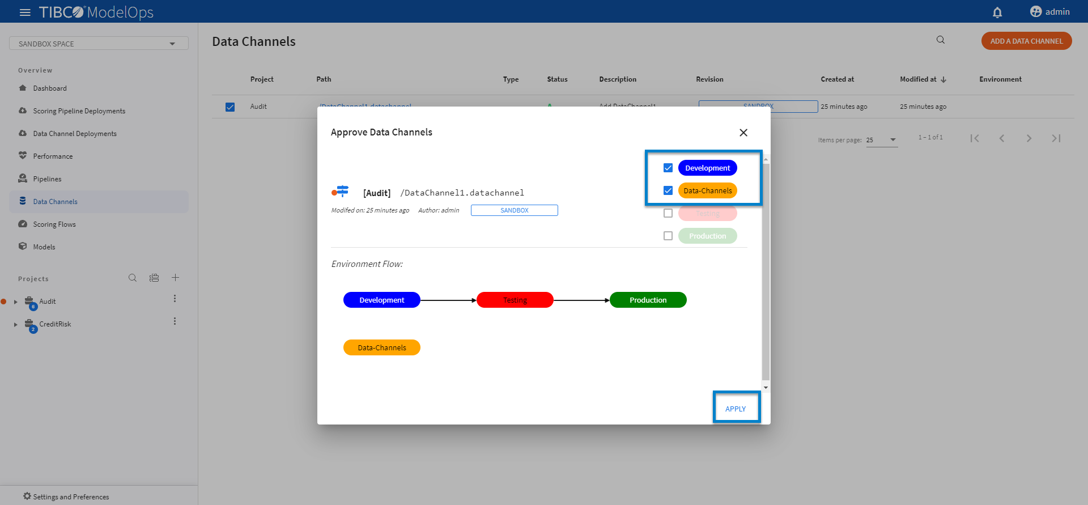The image size is (1088, 505).
Task: Navigate to Pipelines page
Action: tap(47, 179)
